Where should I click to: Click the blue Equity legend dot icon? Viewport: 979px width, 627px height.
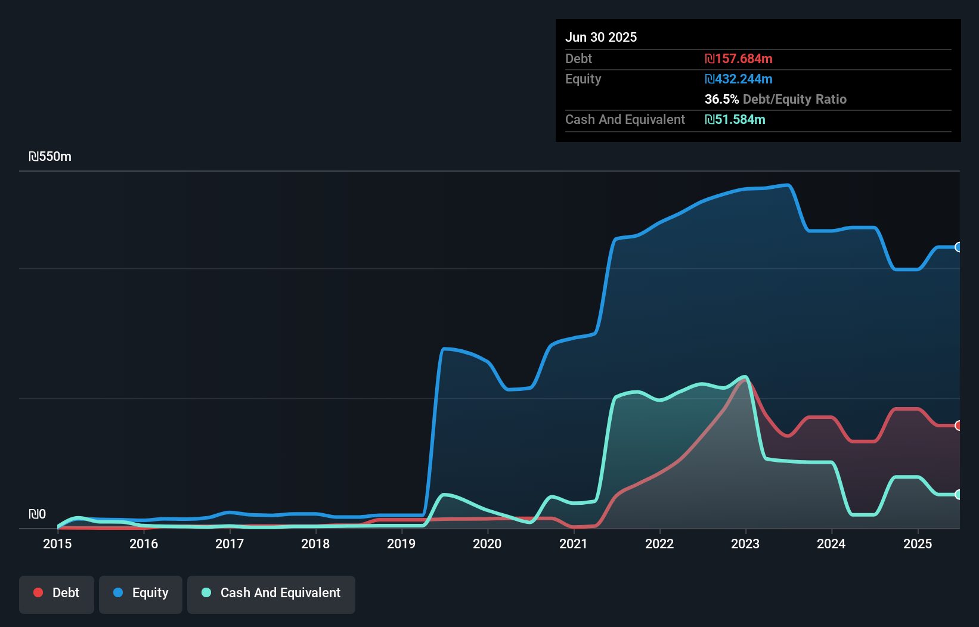[117, 592]
